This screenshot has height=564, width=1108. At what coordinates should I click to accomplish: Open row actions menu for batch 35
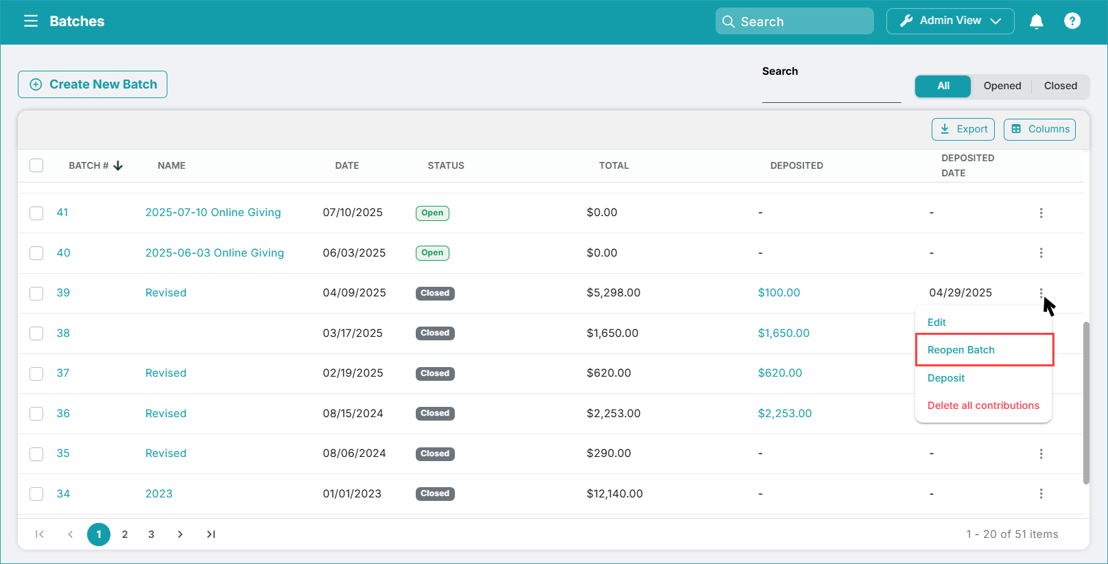[x=1041, y=454]
